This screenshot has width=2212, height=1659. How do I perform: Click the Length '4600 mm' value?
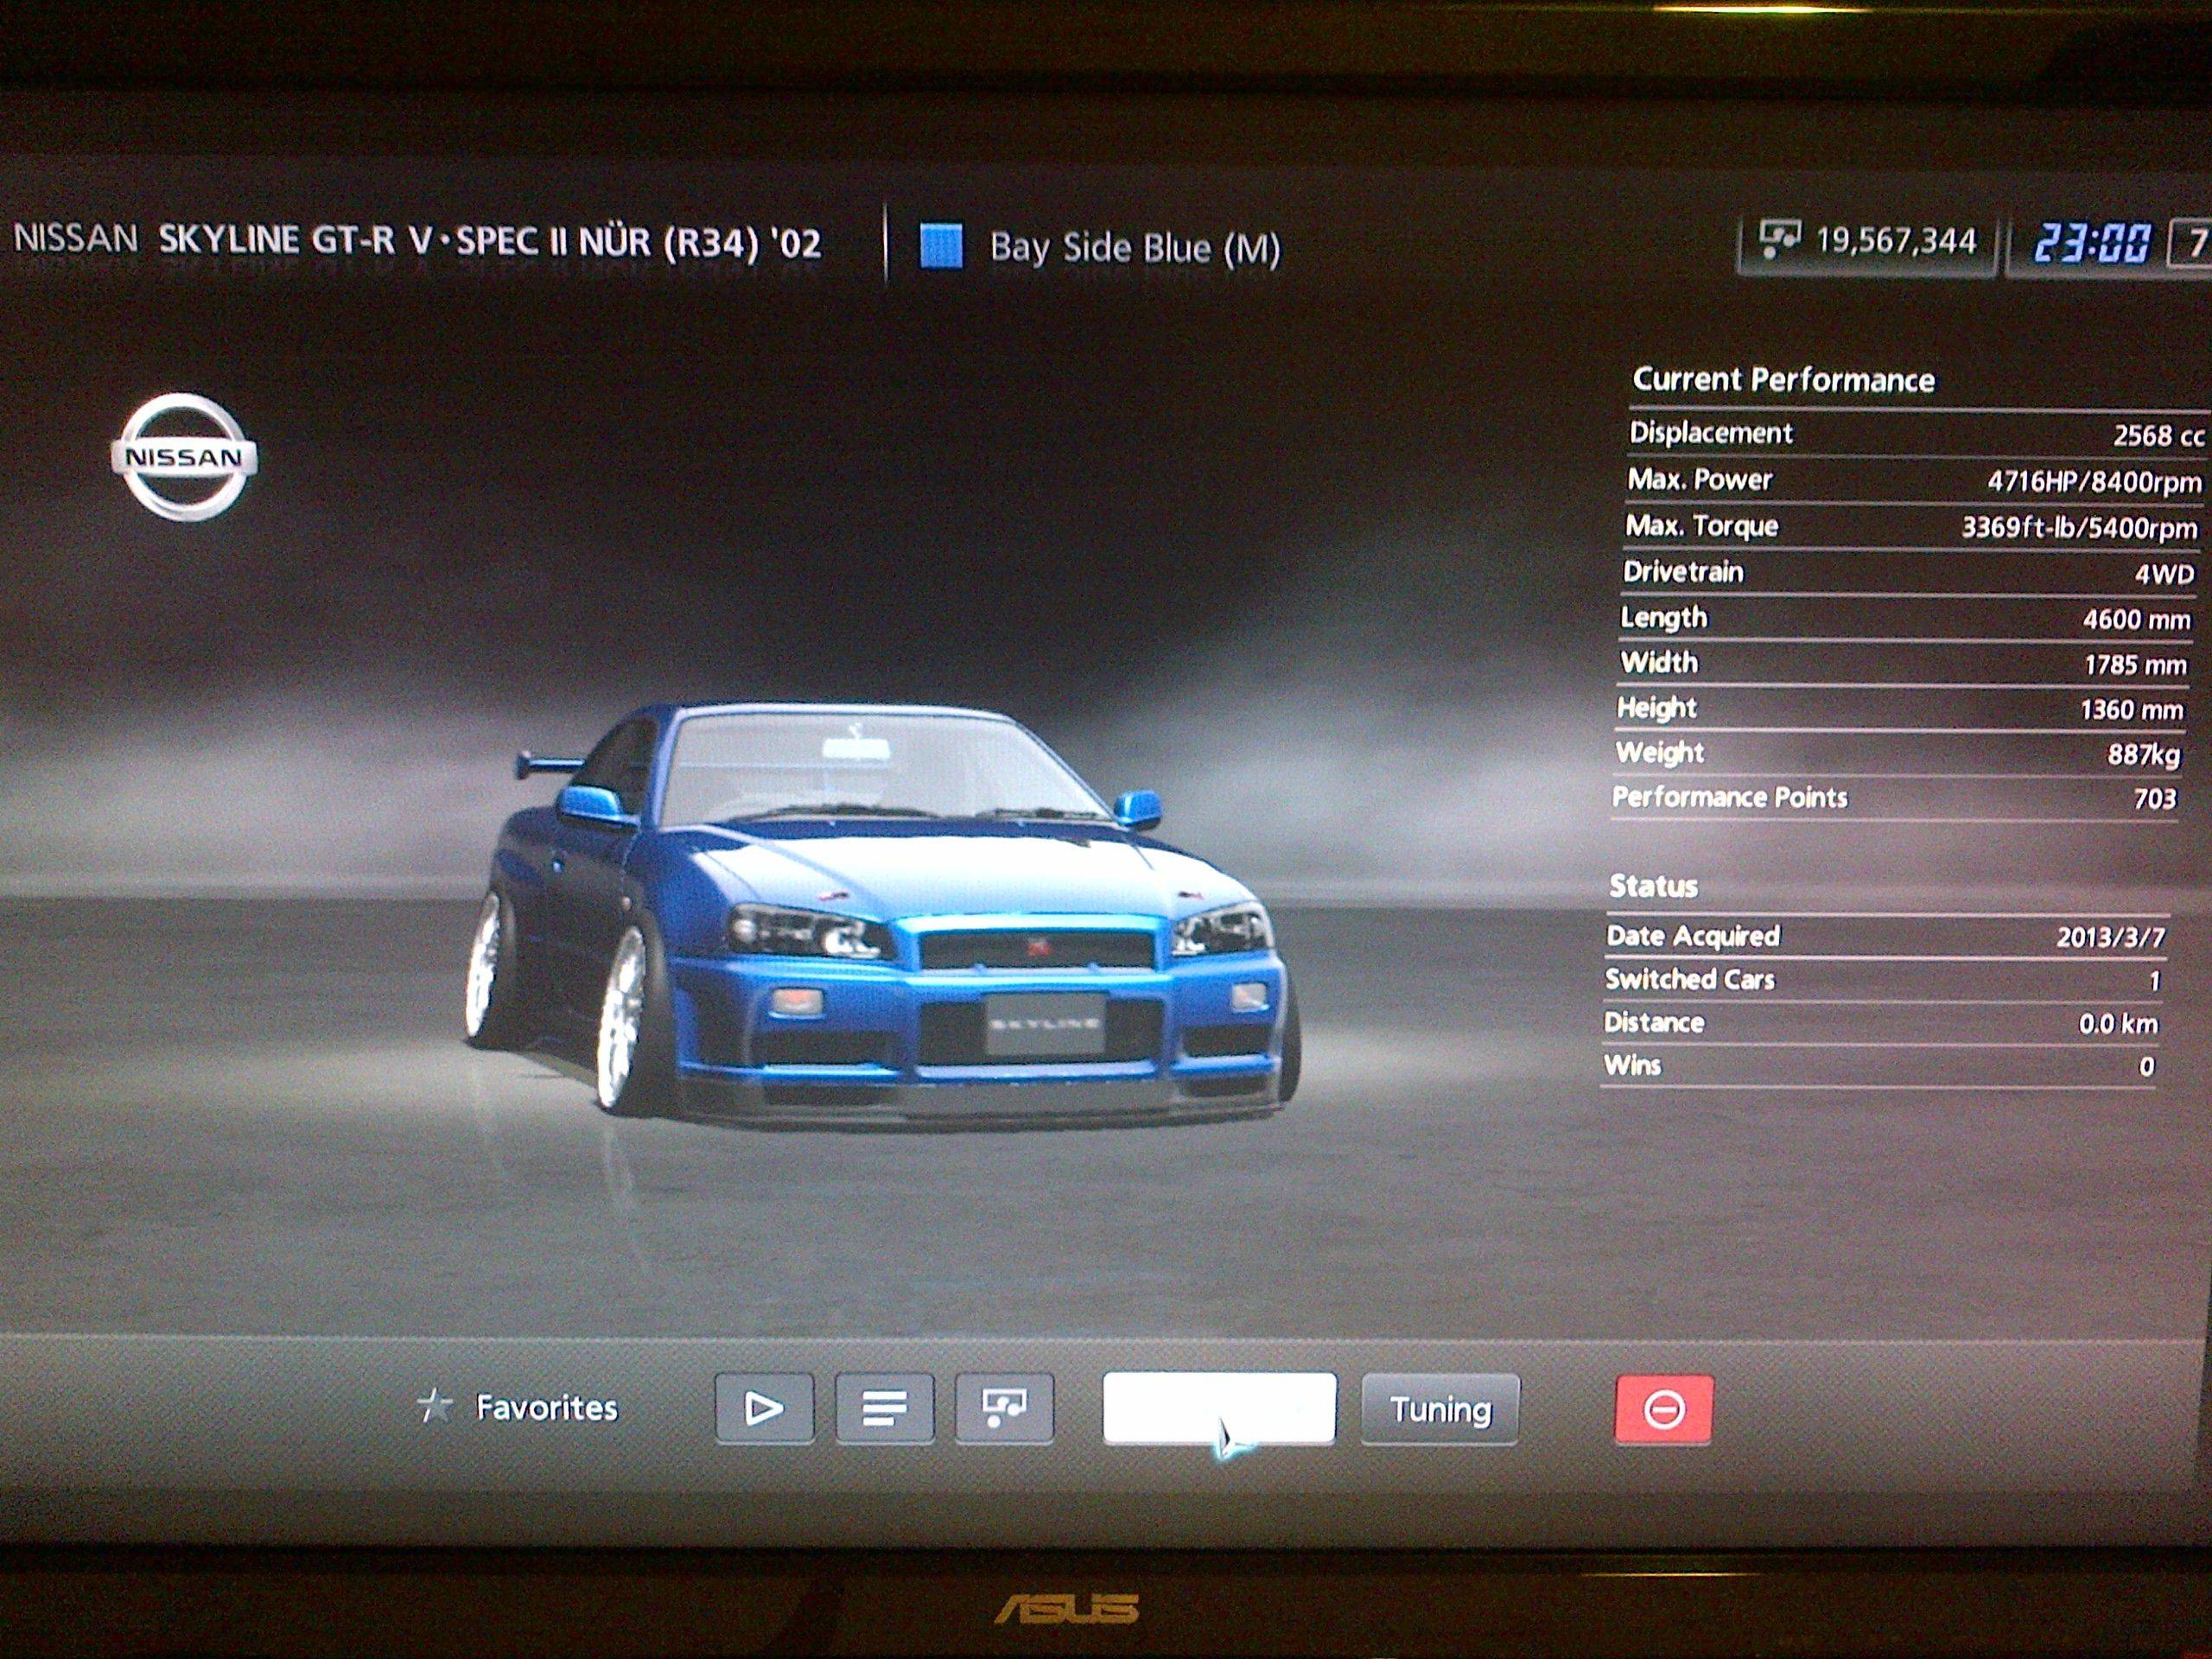(x=2136, y=619)
